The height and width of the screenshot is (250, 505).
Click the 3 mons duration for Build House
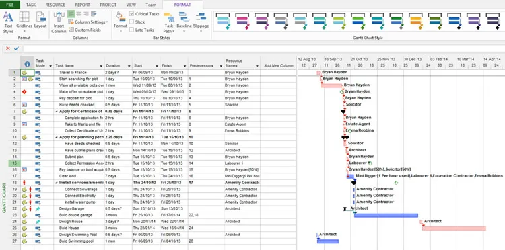click(x=111, y=228)
